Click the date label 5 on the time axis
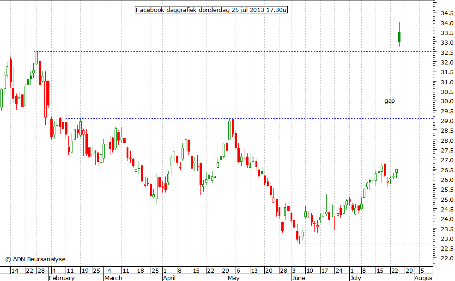This screenshot has width=455, height=281. point(422,271)
